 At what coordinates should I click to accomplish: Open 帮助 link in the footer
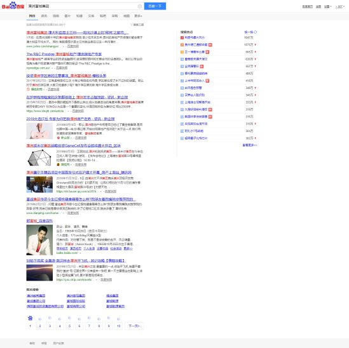tap(32, 344)
